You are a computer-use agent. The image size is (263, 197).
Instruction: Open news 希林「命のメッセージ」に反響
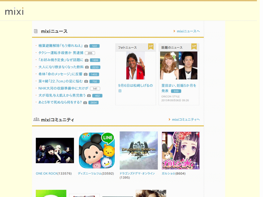[x=60, y=74]
